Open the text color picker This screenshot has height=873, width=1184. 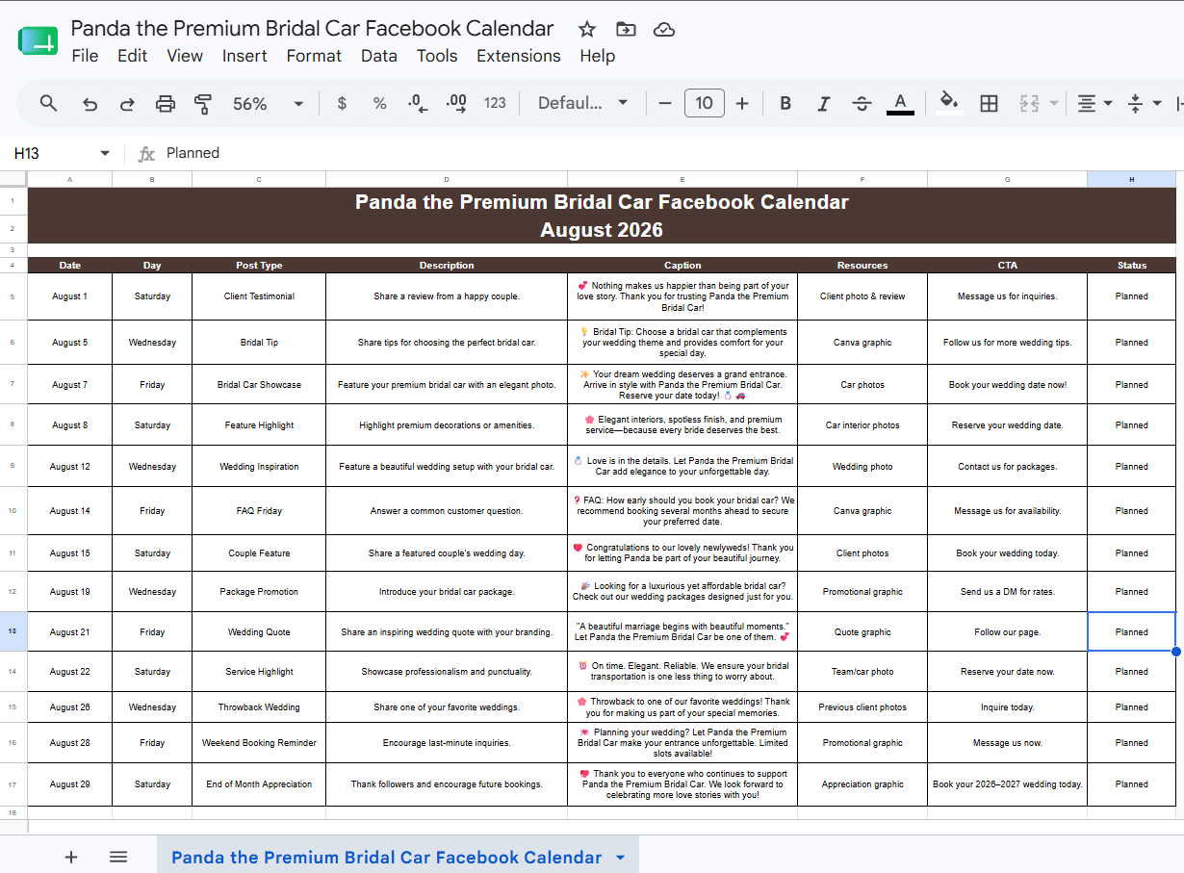(900, 103)
